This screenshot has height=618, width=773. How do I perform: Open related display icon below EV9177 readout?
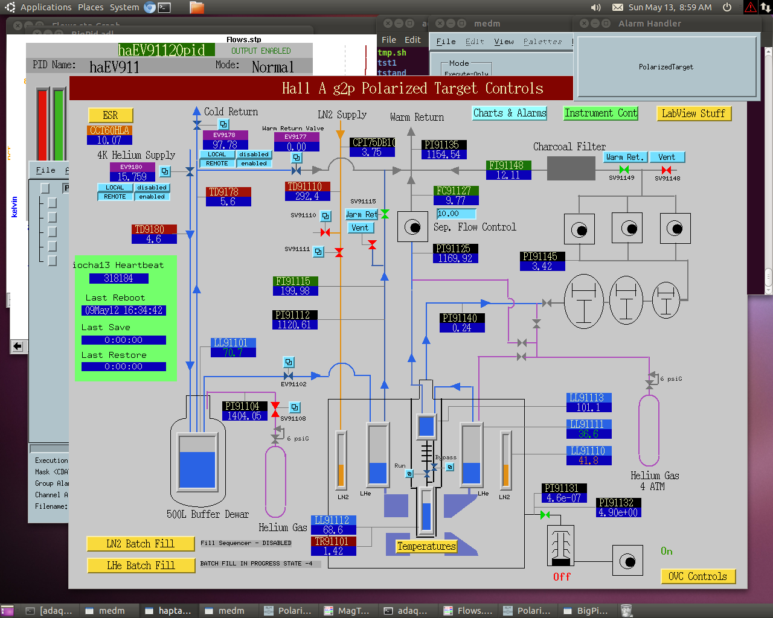(297, 158)
